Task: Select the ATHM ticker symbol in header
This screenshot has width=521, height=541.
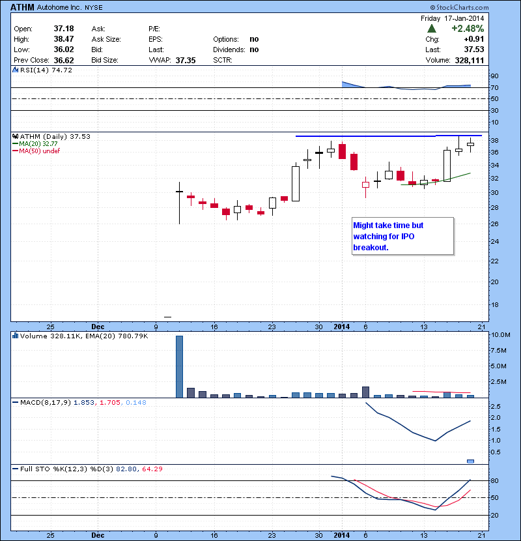Action: tap(22, 7)
